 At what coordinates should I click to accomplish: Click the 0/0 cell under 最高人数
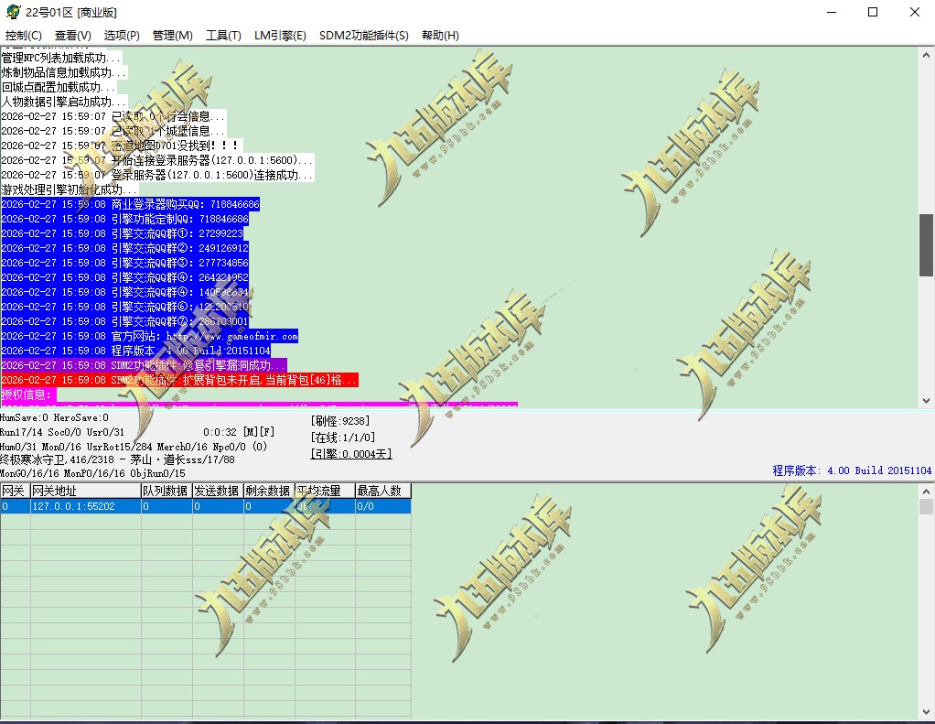[x=383, y=506]
